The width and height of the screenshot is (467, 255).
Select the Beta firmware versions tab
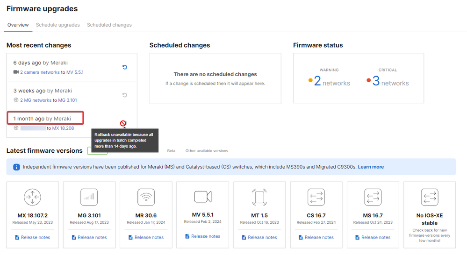pos(171,151)
